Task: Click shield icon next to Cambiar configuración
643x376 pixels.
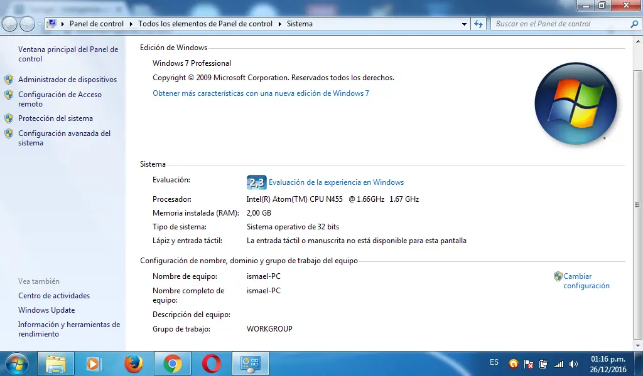Action: point(558,276)
